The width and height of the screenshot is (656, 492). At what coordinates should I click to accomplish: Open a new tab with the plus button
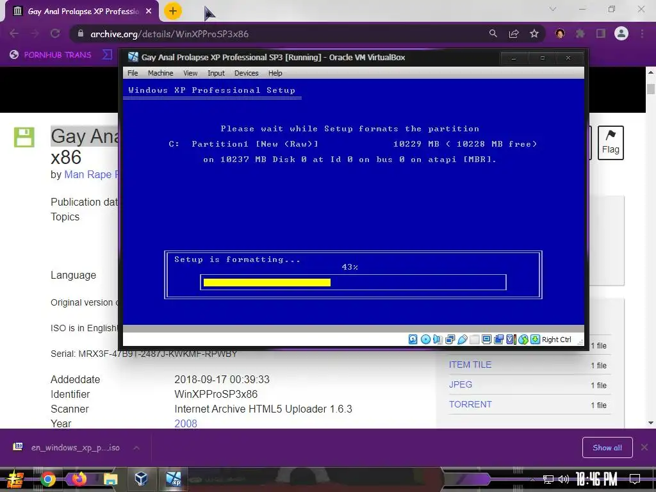pyautogui.click(x=173, y=11)
